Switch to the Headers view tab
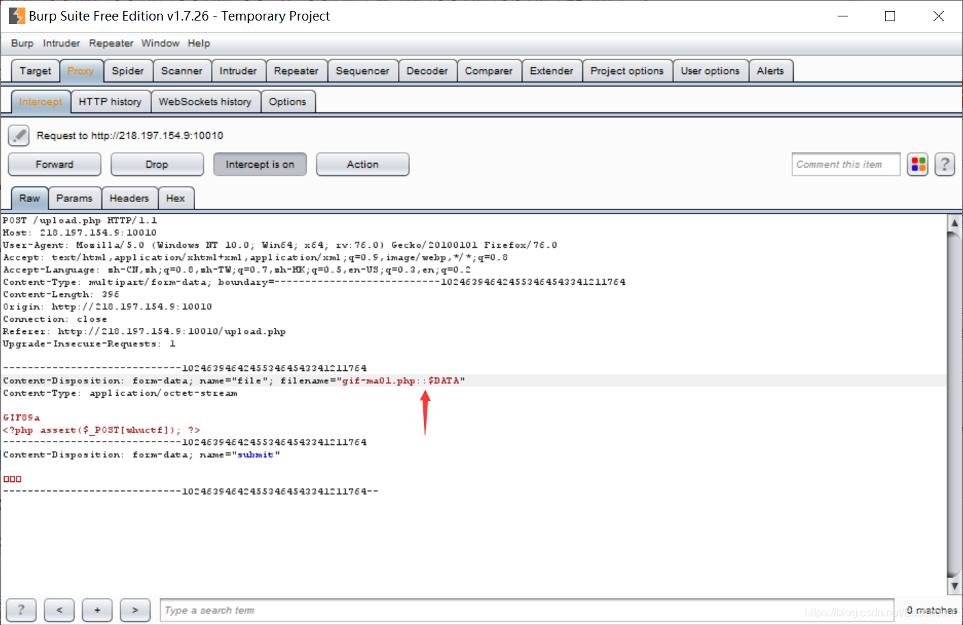 pos(129,199)
